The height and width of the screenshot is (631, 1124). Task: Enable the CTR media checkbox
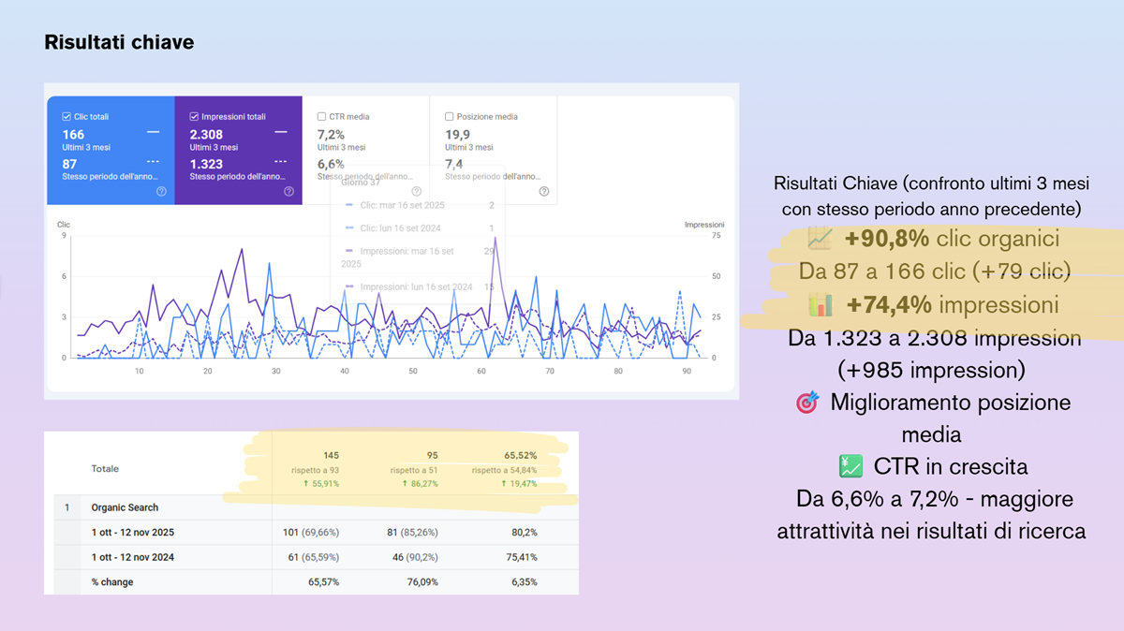click(321, 117)
